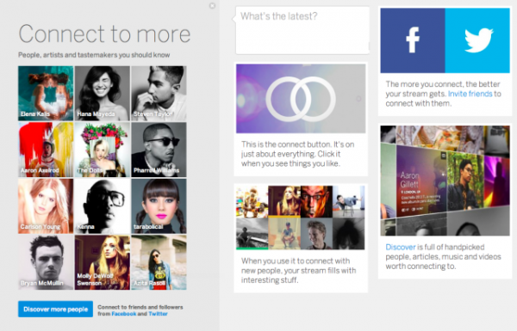
Task: Open the Aaron Gillett Discover preview image
Action: [x=445, y=181]
